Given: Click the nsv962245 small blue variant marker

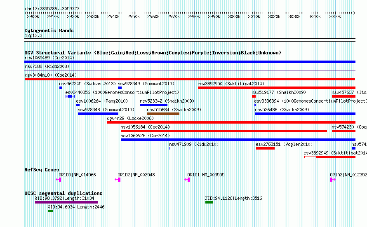Looking at the screenshot, I should tap(61, 88).
